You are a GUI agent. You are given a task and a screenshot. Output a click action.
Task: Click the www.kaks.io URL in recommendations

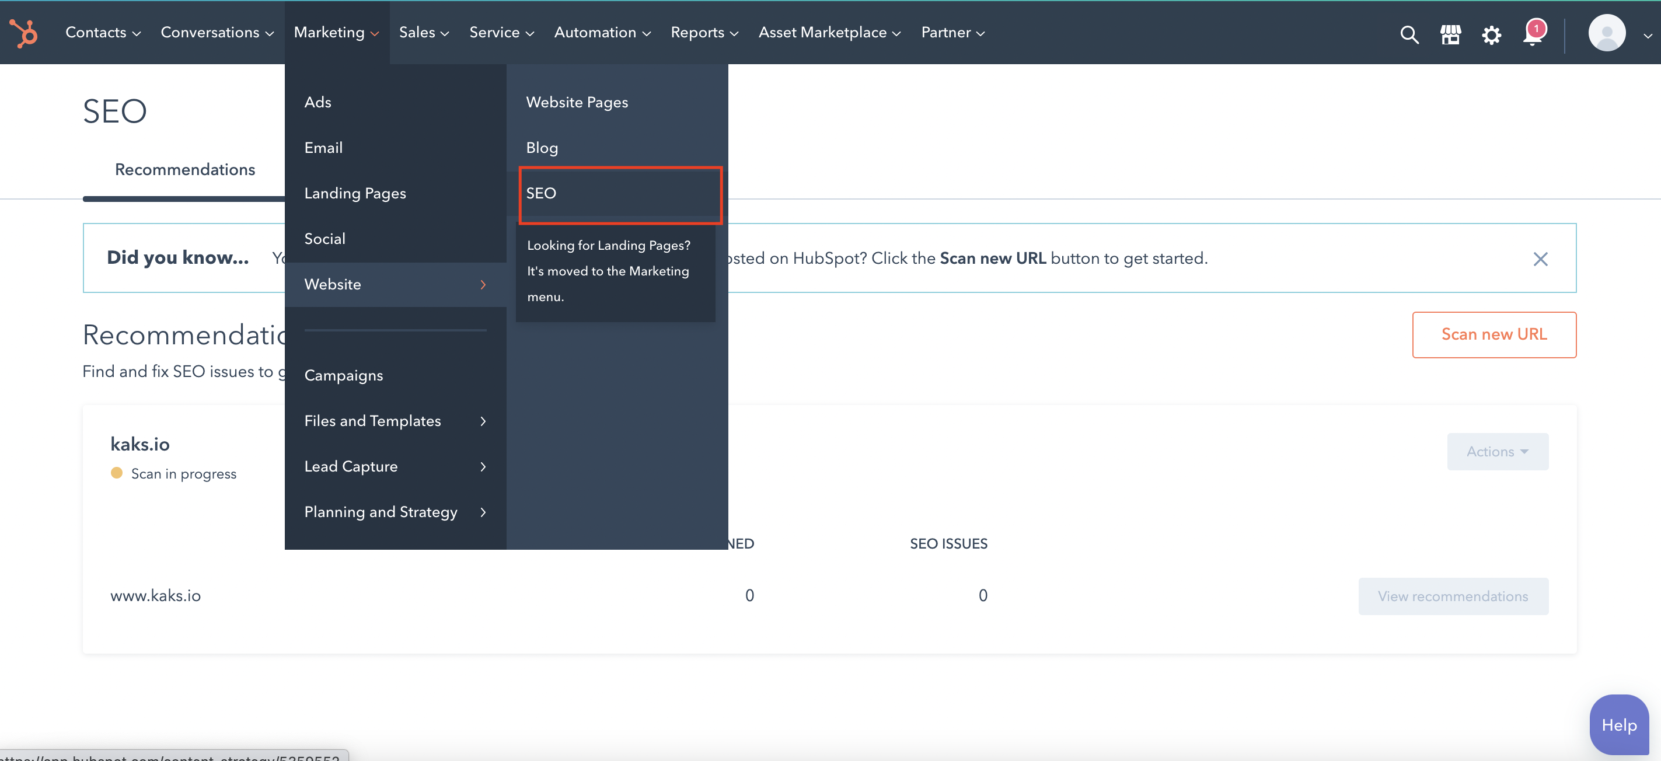(x=158, y=595)
